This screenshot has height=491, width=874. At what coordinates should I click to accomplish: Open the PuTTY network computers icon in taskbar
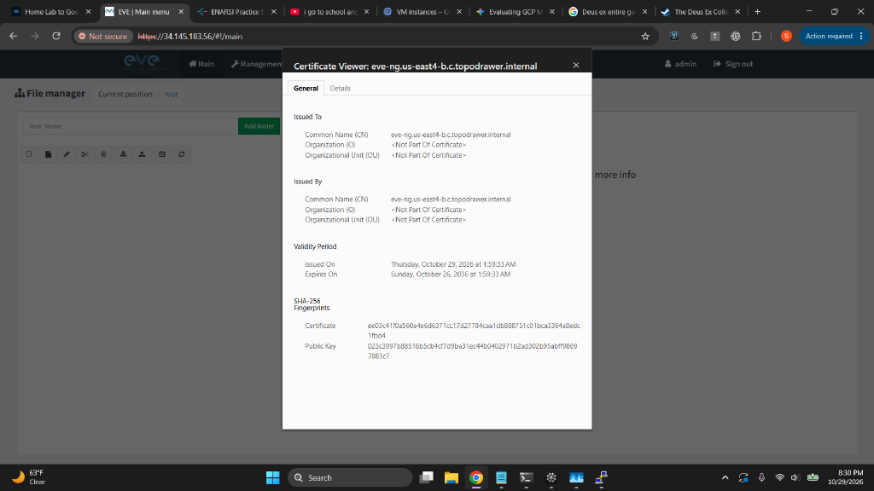[x=601, y=477]
